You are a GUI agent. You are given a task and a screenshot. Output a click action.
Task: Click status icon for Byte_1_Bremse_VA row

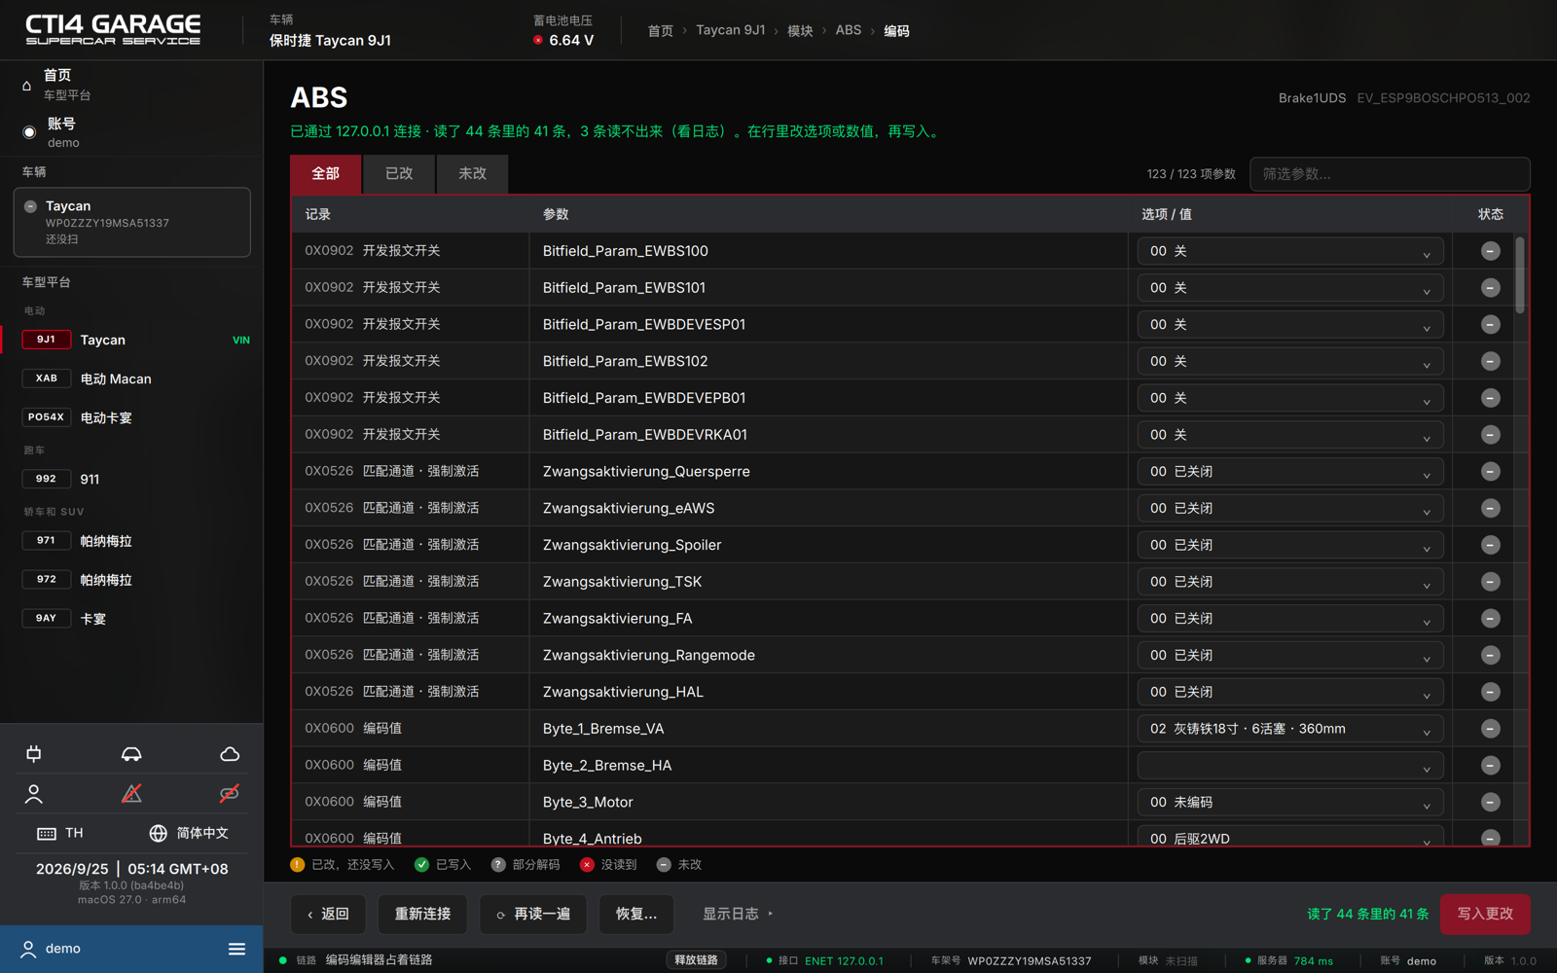point(1490,729)
